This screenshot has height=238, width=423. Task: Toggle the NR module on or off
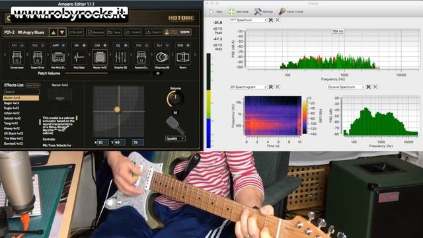[x=84, y=46]
